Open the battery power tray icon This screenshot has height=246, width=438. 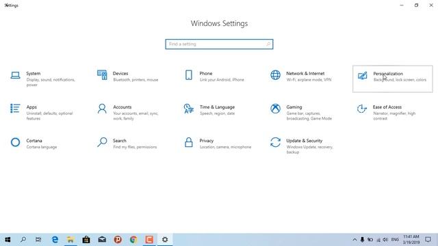(370, 240)
